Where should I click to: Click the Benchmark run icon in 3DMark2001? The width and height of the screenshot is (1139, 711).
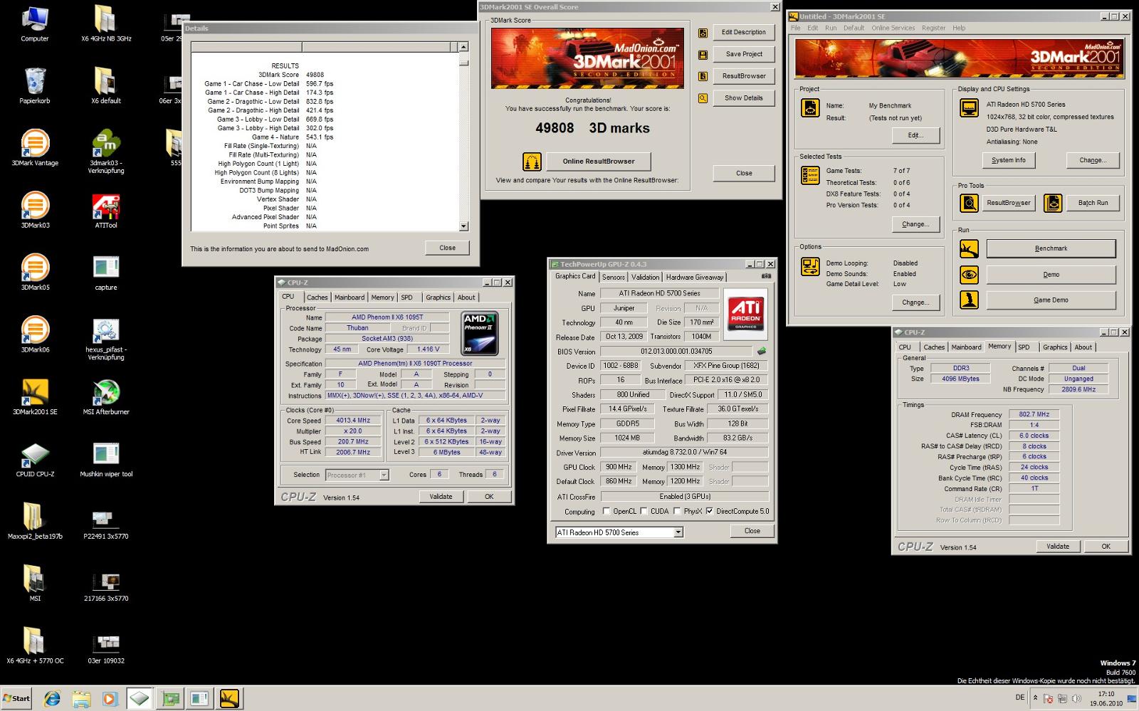(x=969, y=248)
